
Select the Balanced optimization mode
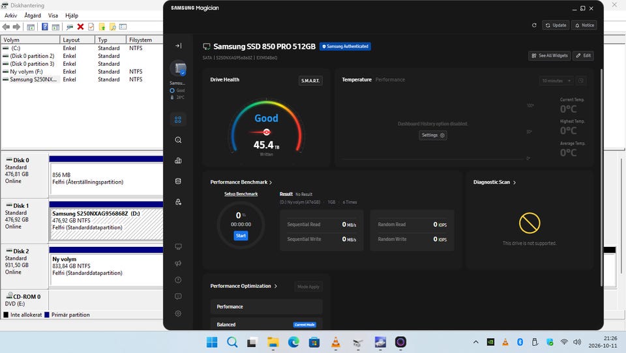266,324
